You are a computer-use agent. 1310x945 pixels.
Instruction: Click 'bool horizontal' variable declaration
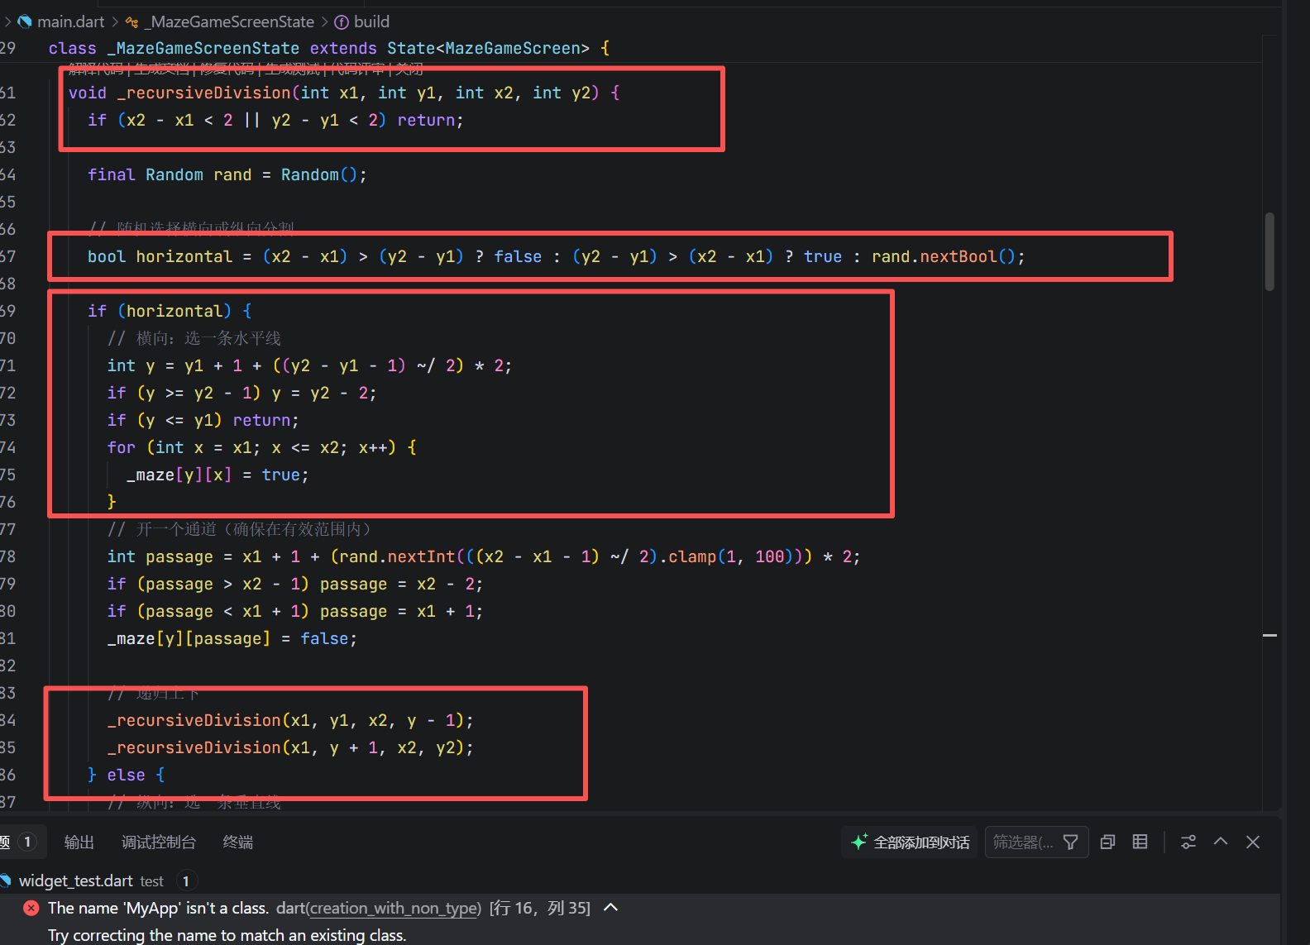pyautogui.click(x=160, y=256)
